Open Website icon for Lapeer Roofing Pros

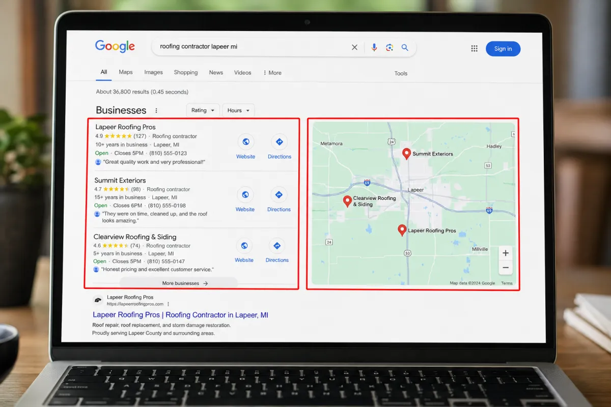(x=246, y=142)
